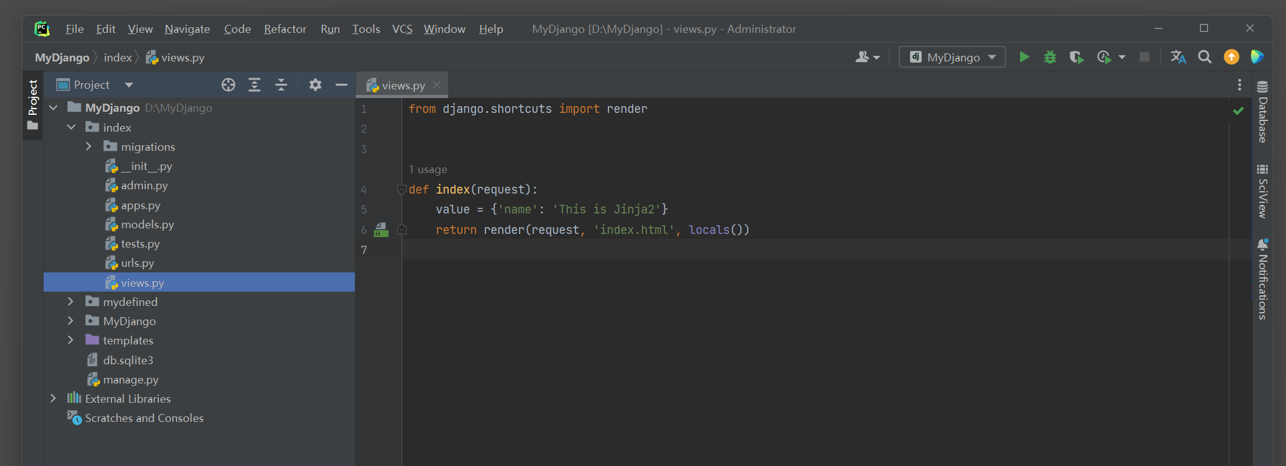Select urls.py in project tree
Viewport: 1286px width, 466px height.
point(137,263)
